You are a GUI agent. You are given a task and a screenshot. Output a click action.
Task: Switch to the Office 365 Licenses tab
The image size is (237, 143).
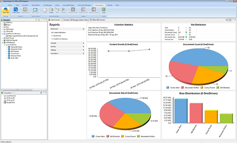pyautogui.click(x=97, y=20)
